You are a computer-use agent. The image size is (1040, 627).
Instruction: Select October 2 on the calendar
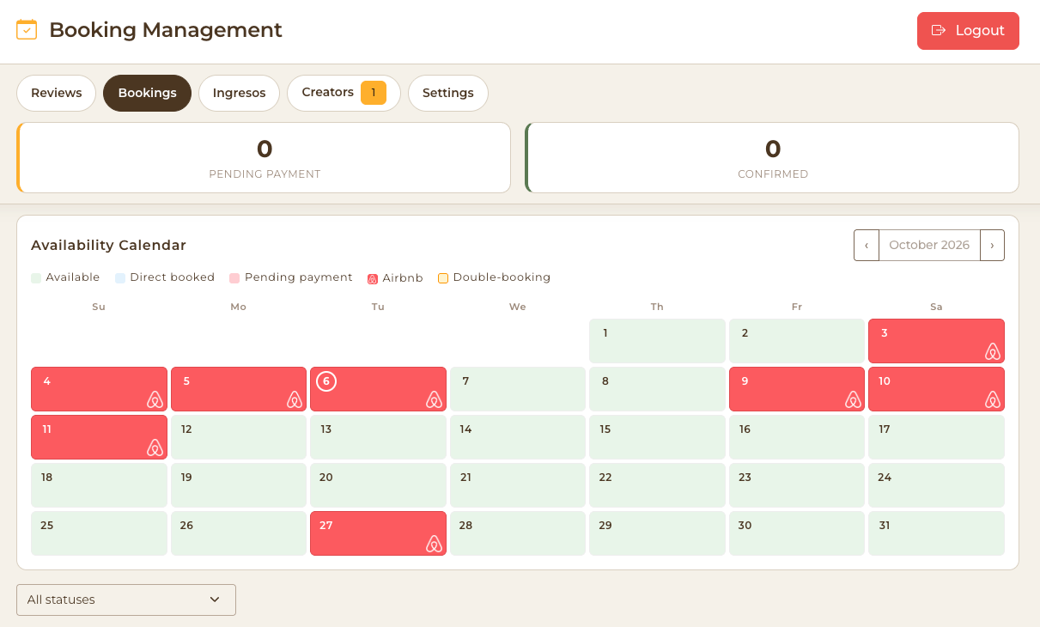797,341
